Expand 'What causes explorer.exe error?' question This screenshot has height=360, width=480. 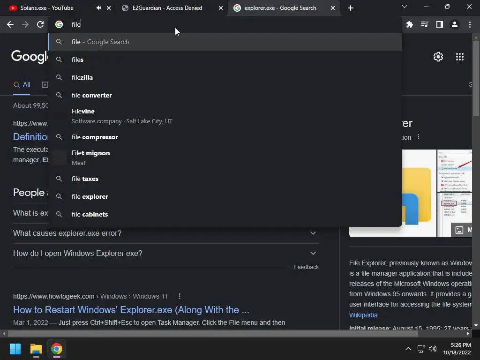[165, 233]
